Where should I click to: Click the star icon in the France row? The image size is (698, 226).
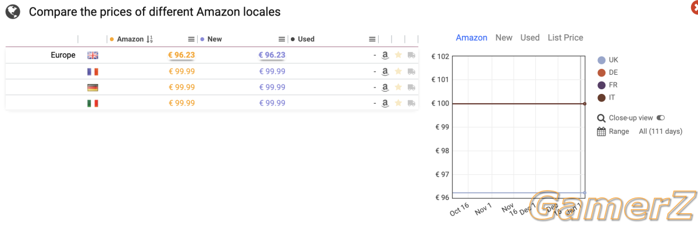coord(398,71)
